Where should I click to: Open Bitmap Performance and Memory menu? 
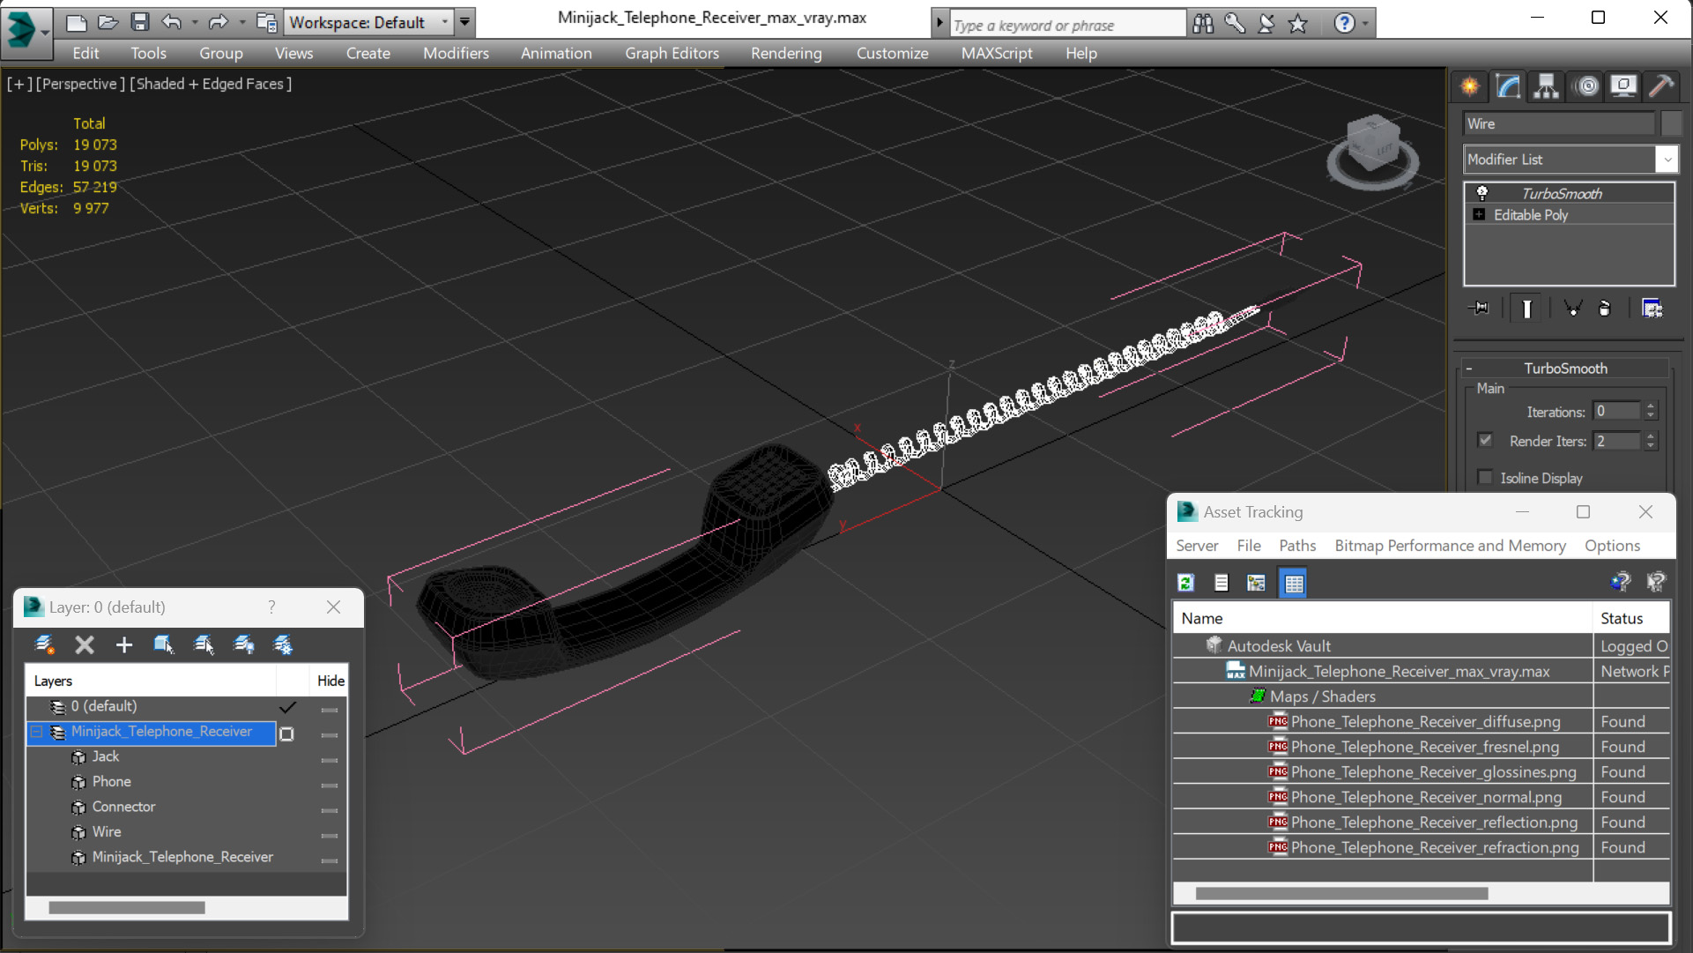pos(1450,546)
